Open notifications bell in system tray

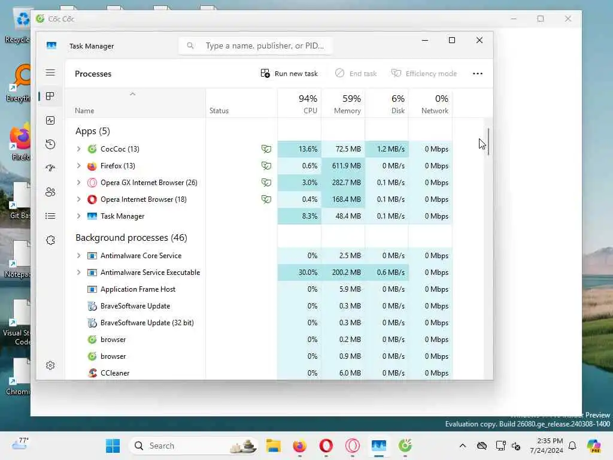pyautogui.click(x=572, y=446)
